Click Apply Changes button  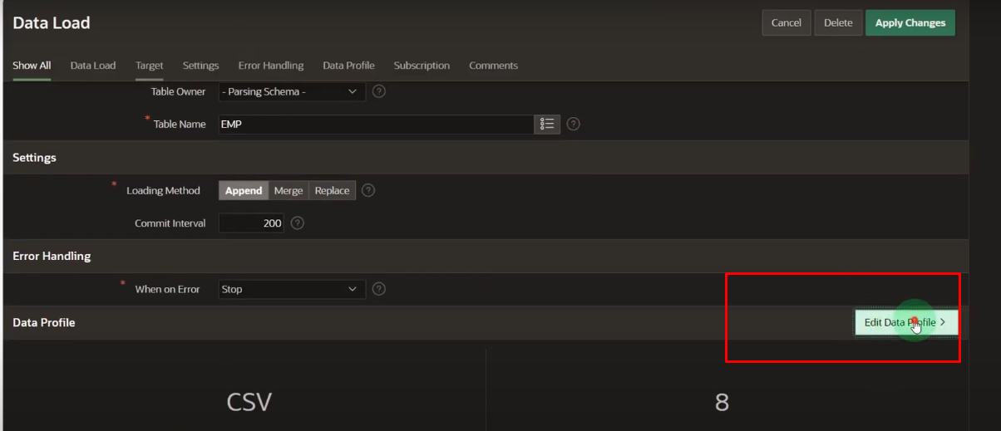[910, 22]
